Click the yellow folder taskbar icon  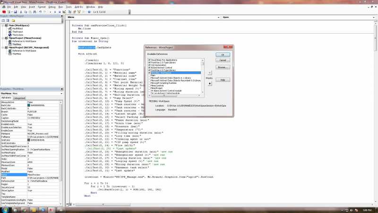point(34,210)
